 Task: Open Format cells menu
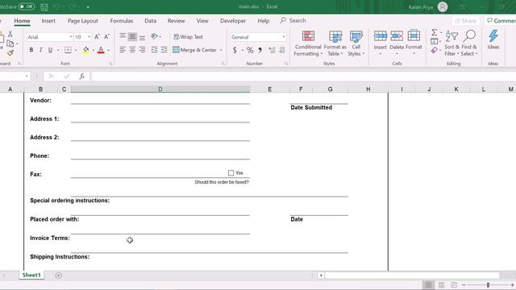point(414,43)
